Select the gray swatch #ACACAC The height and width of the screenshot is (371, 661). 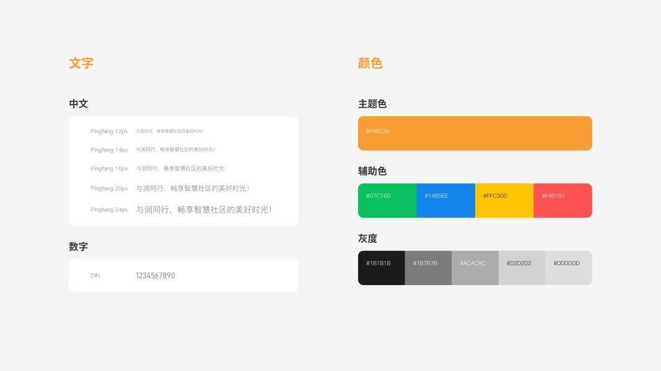(475, 268)
